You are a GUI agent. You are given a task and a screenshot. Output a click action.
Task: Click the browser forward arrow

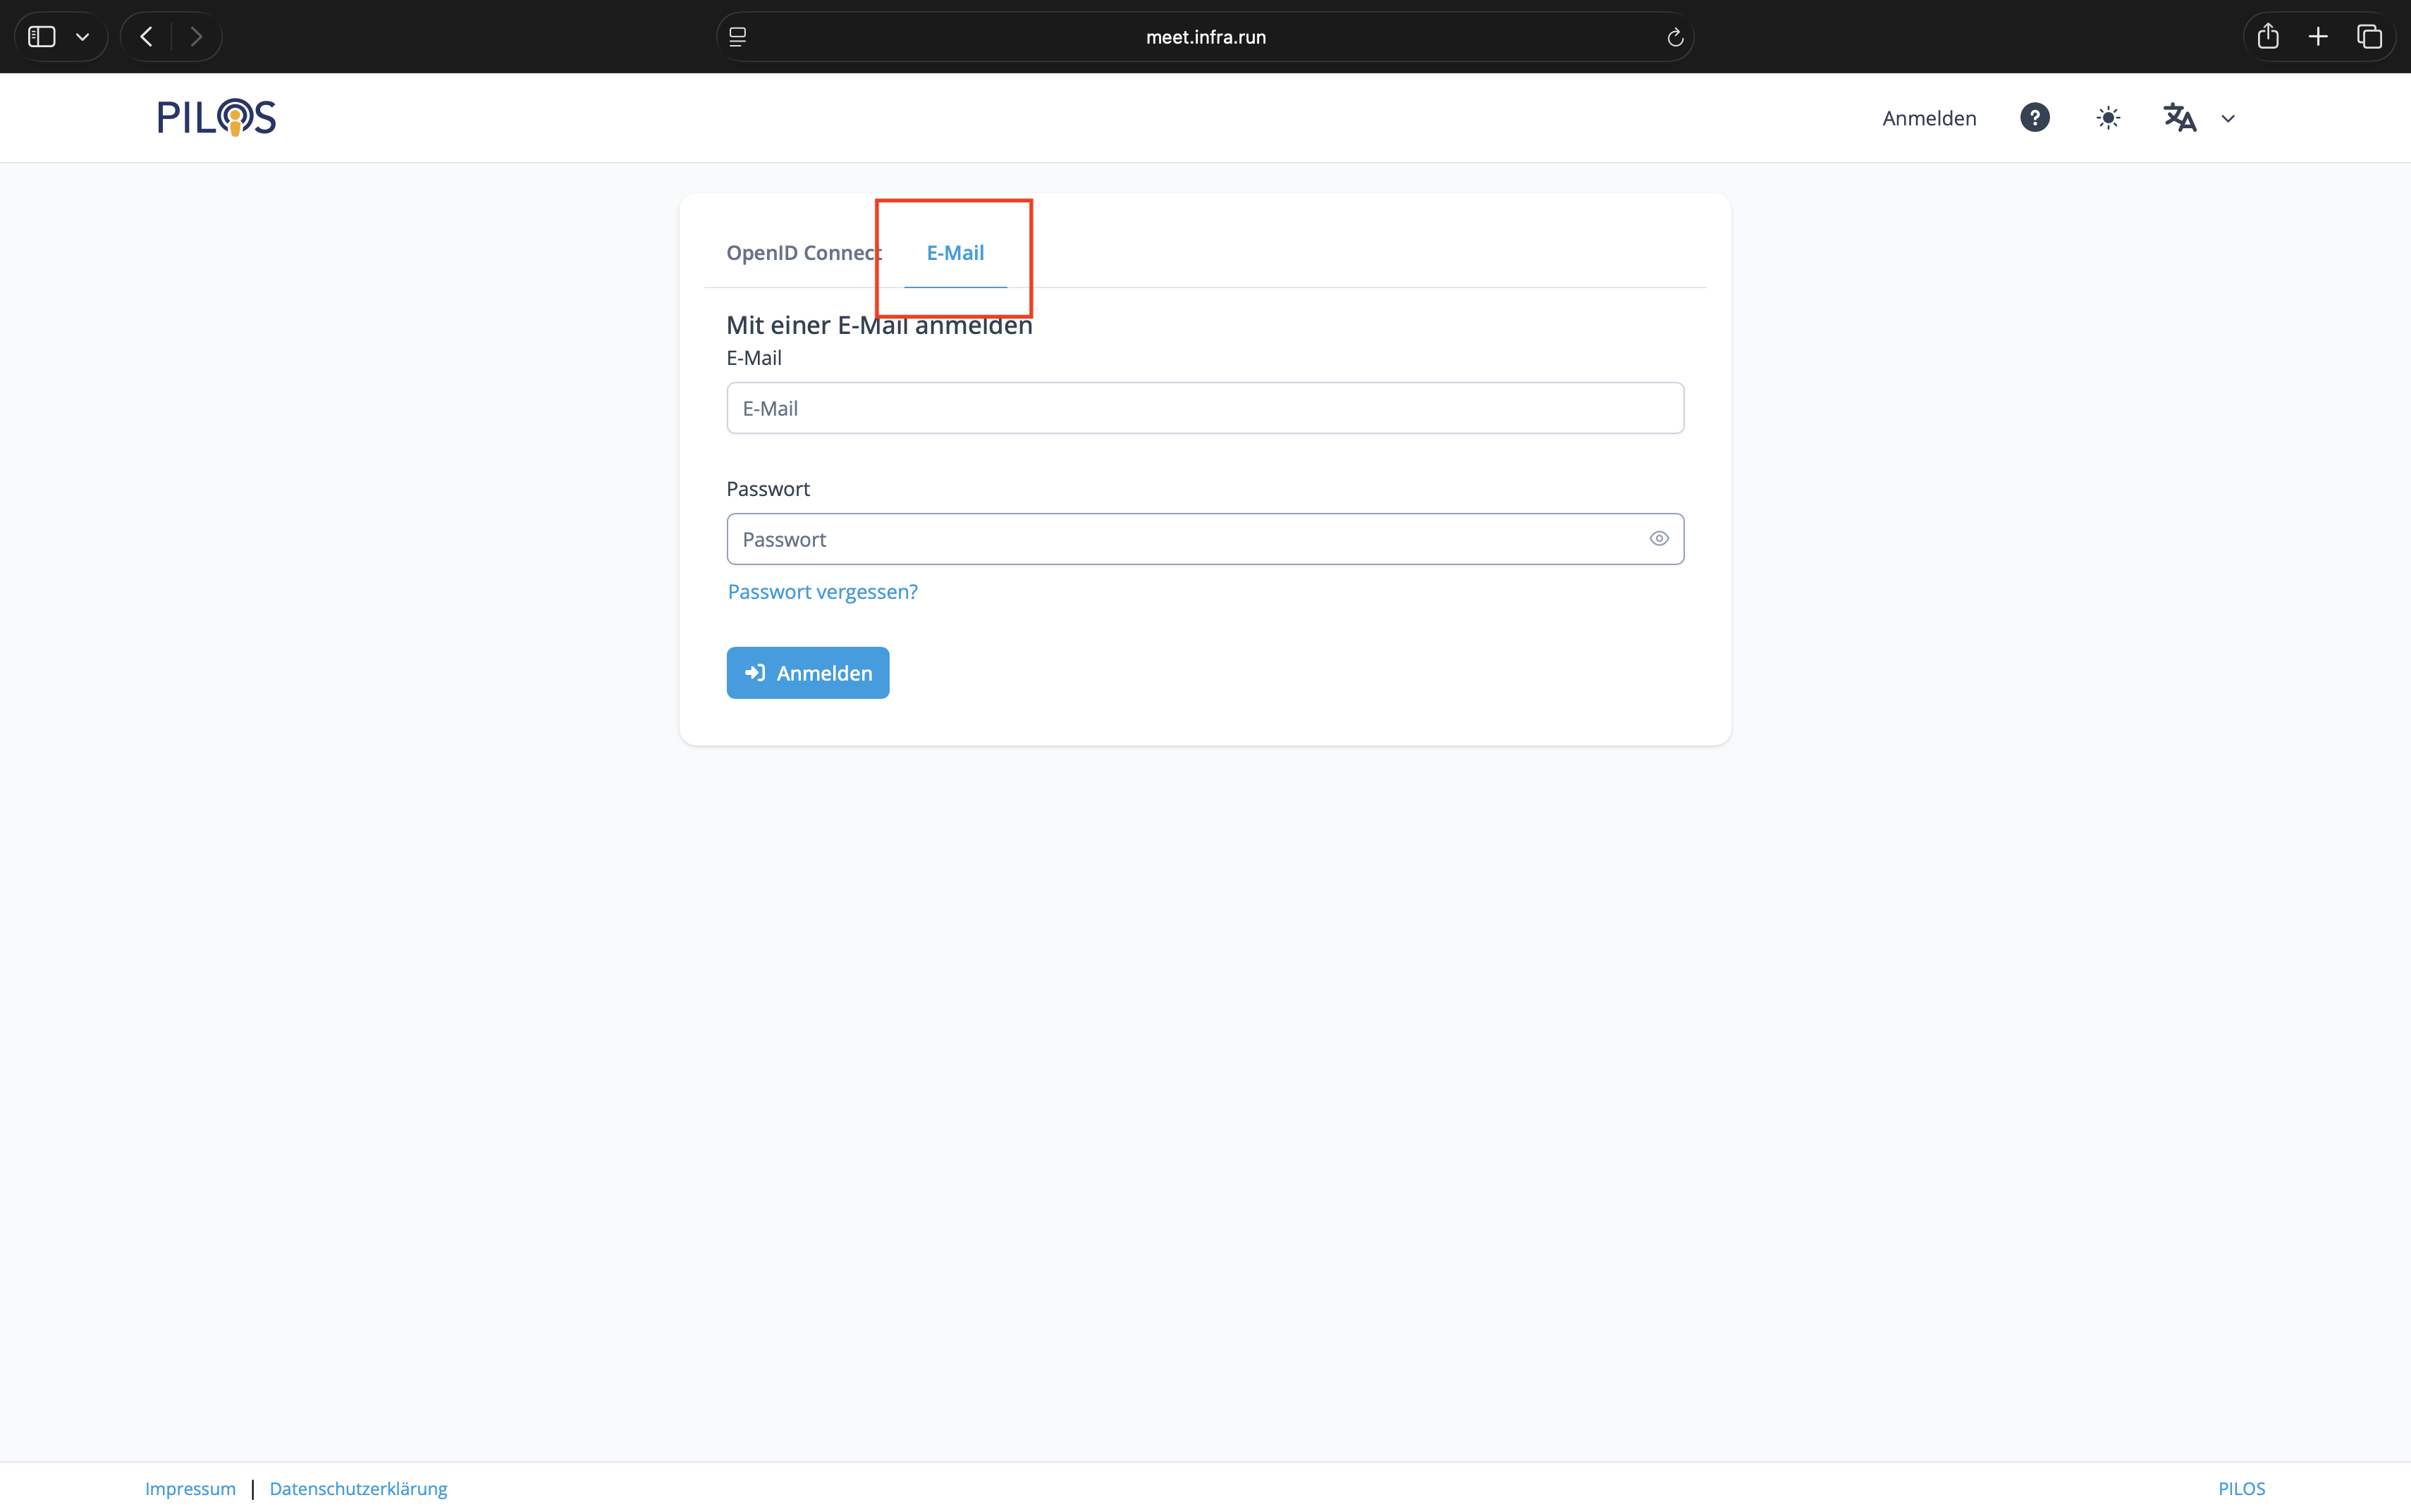[196, 37]
